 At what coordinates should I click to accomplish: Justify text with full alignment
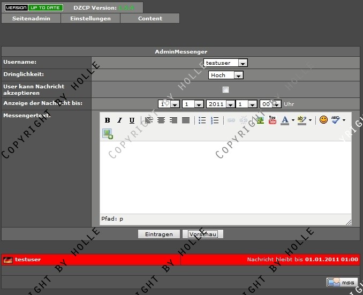tap(186, 120)
